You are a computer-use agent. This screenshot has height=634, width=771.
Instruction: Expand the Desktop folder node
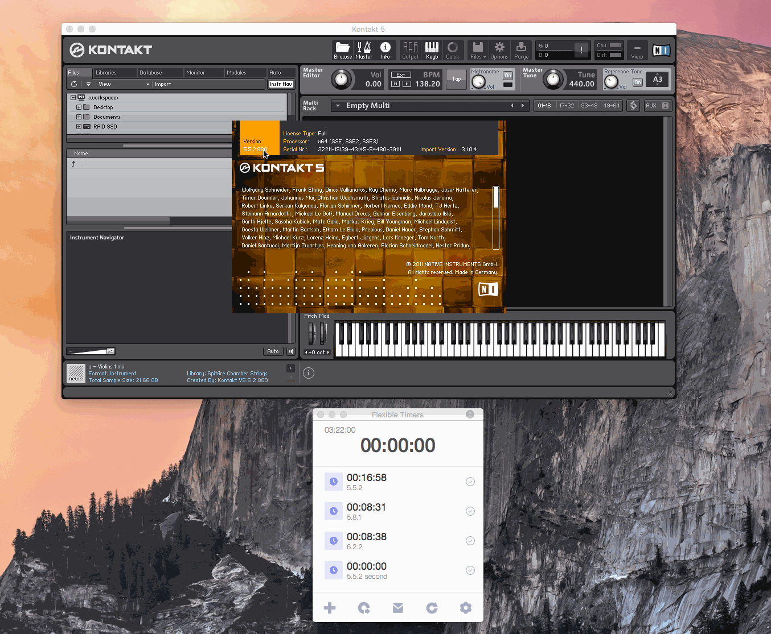pyautogui.click(x=79, y=107)
